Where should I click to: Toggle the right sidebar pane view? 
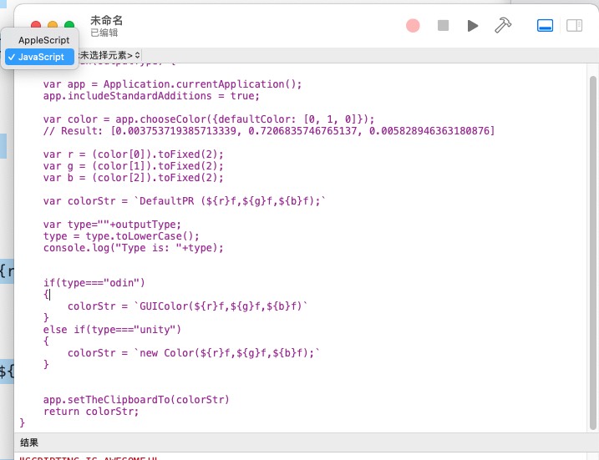point(574,26)
